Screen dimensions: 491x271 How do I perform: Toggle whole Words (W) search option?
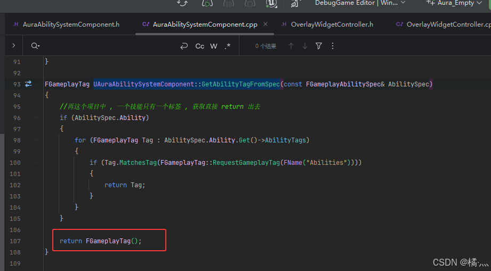click(214, 46)
